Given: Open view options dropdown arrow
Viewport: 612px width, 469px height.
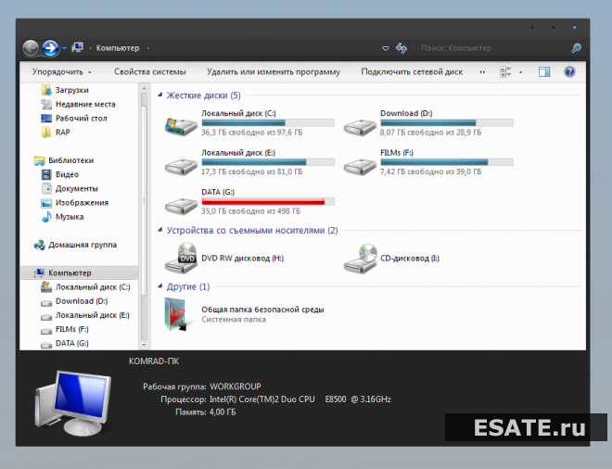Looking at the screenshot, I should pyautogui.click(x=521, y=72).
